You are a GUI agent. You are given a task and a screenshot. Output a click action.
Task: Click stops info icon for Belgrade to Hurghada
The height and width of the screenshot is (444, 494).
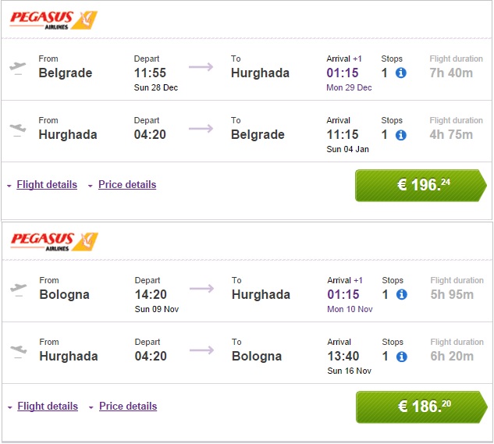401,73
